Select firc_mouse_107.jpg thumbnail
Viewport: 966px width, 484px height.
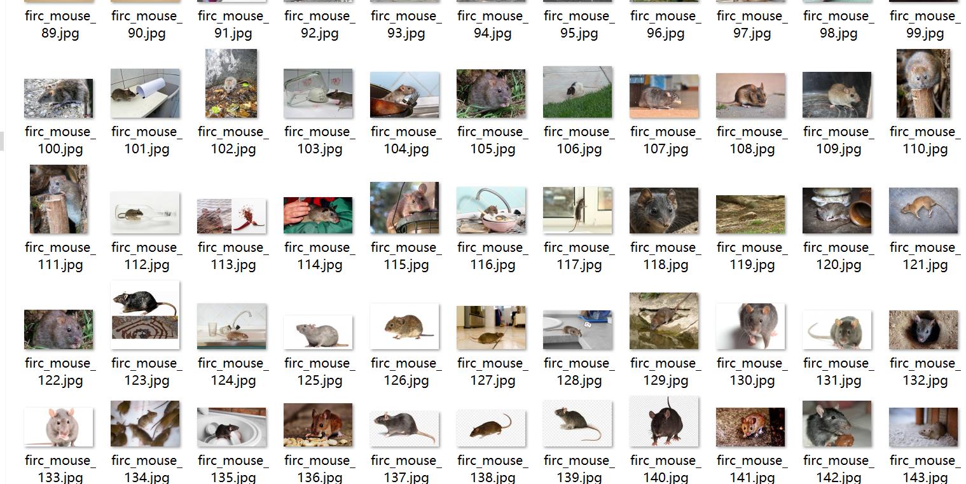(664, 96)
